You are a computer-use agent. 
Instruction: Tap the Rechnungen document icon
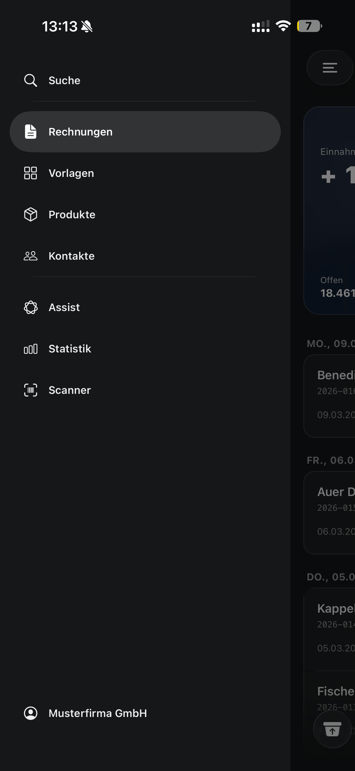point(31,132)
